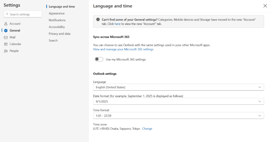Open the Time format dropdown
Screen dimensions: 270x142
(x=179, y=115)
